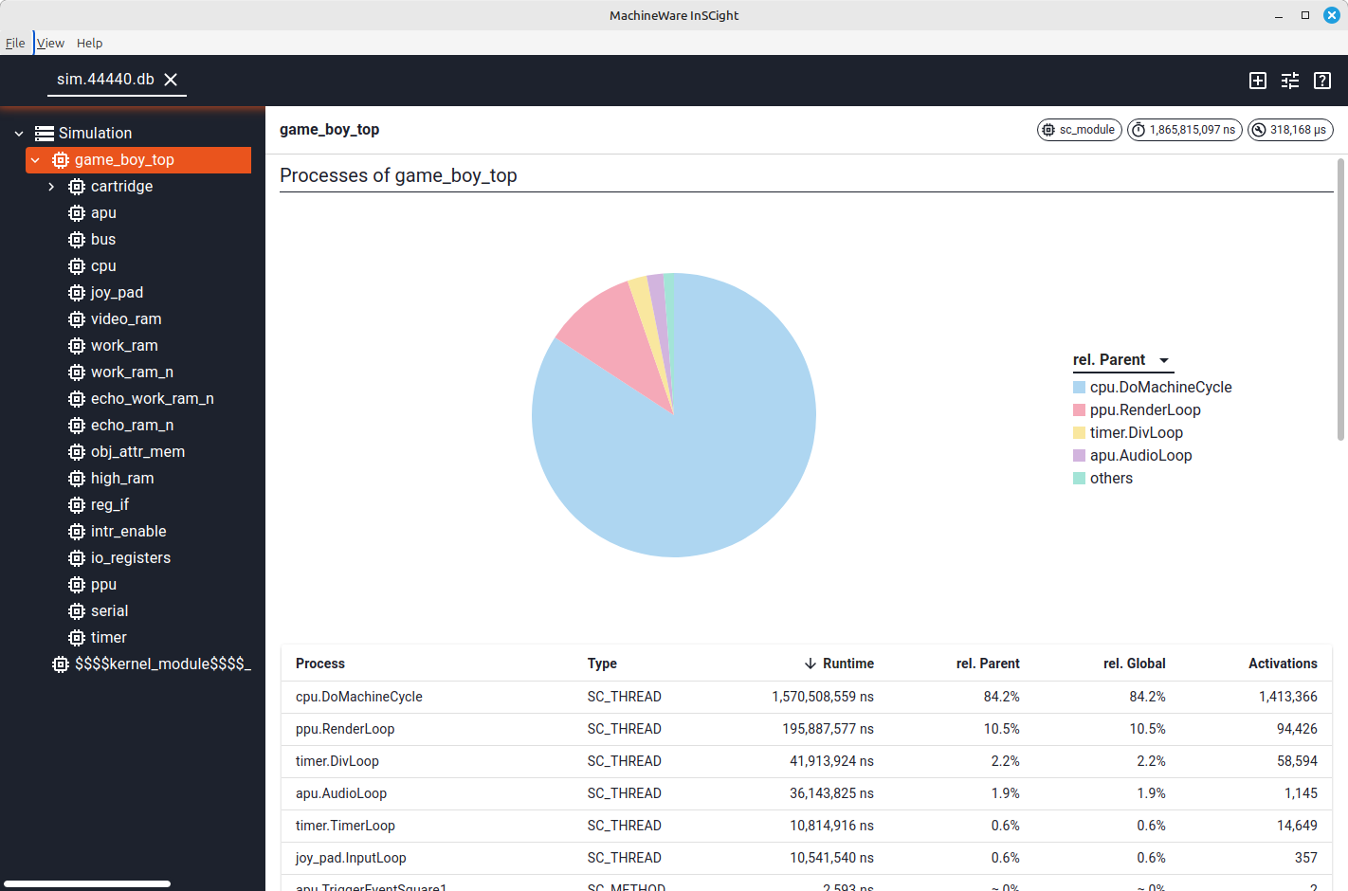The height and width of the screenshot is (891, 1348).
Task: Click the purple apu.AudioLoop legend swatch
Action: (x=1079, y=456)
